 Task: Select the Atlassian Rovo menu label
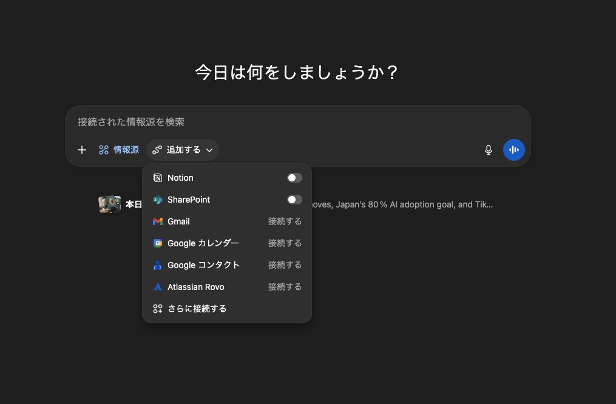tap(195, 287)
